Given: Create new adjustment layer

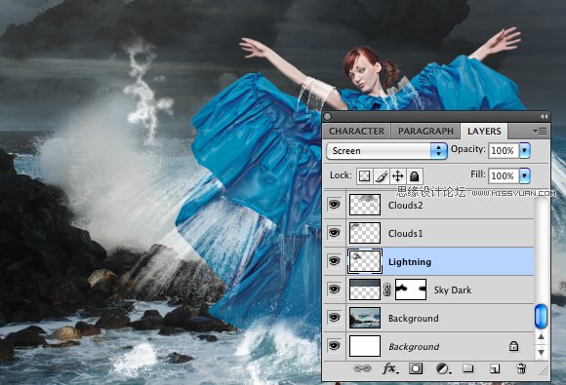Looking at the screenshot, I should pyautogui.click(x=443, y=368).
